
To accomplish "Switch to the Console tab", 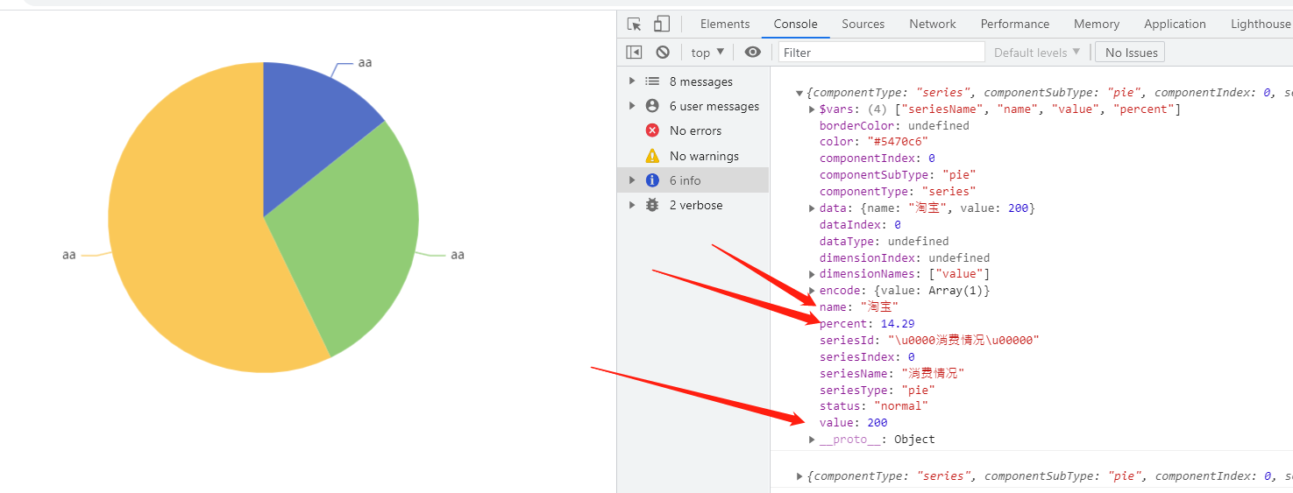I will pyautogui.click(x=796, y=24).
